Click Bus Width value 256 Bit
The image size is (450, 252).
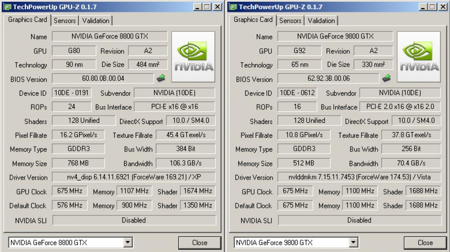coord(411,149)
